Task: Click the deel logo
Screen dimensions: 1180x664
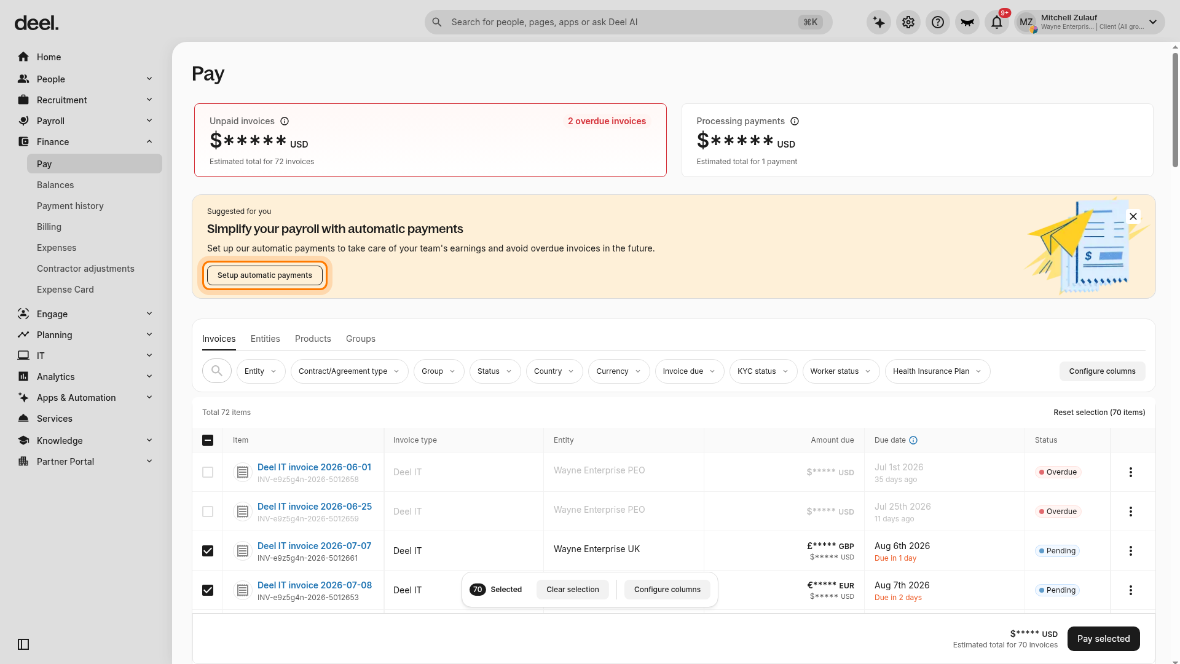Action: (37, 23)
